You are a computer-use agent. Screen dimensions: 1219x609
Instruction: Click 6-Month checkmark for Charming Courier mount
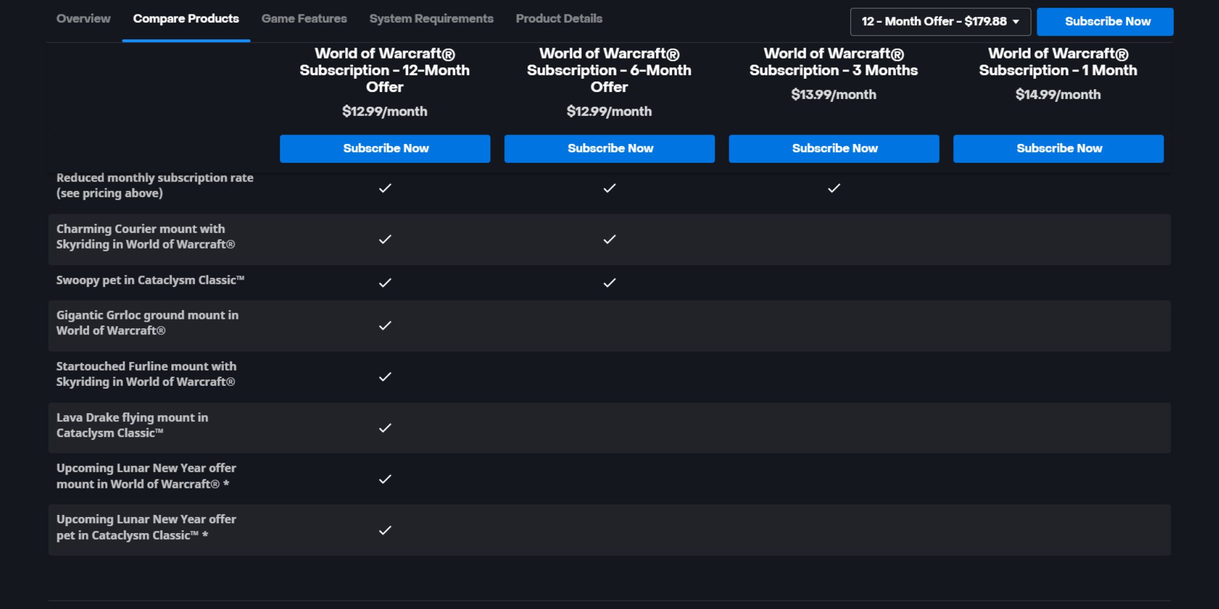click(609, 239)
